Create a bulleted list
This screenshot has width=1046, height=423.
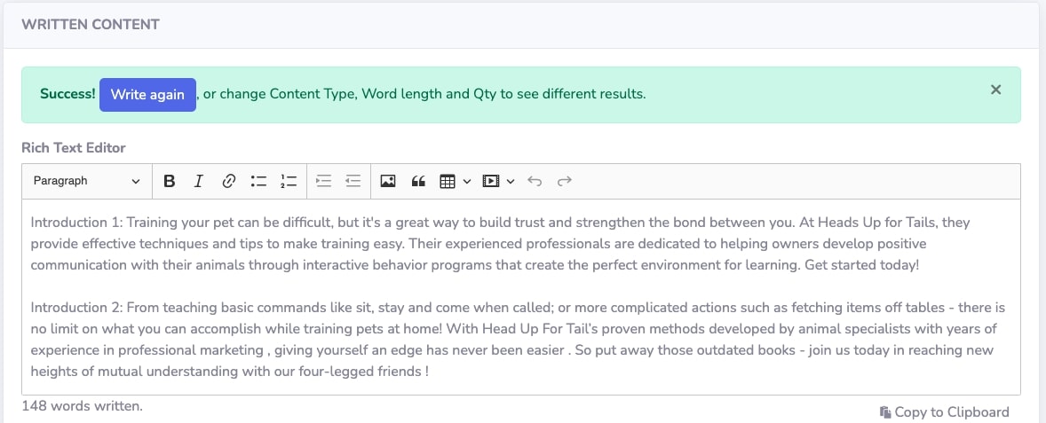[x=258, y=181]
